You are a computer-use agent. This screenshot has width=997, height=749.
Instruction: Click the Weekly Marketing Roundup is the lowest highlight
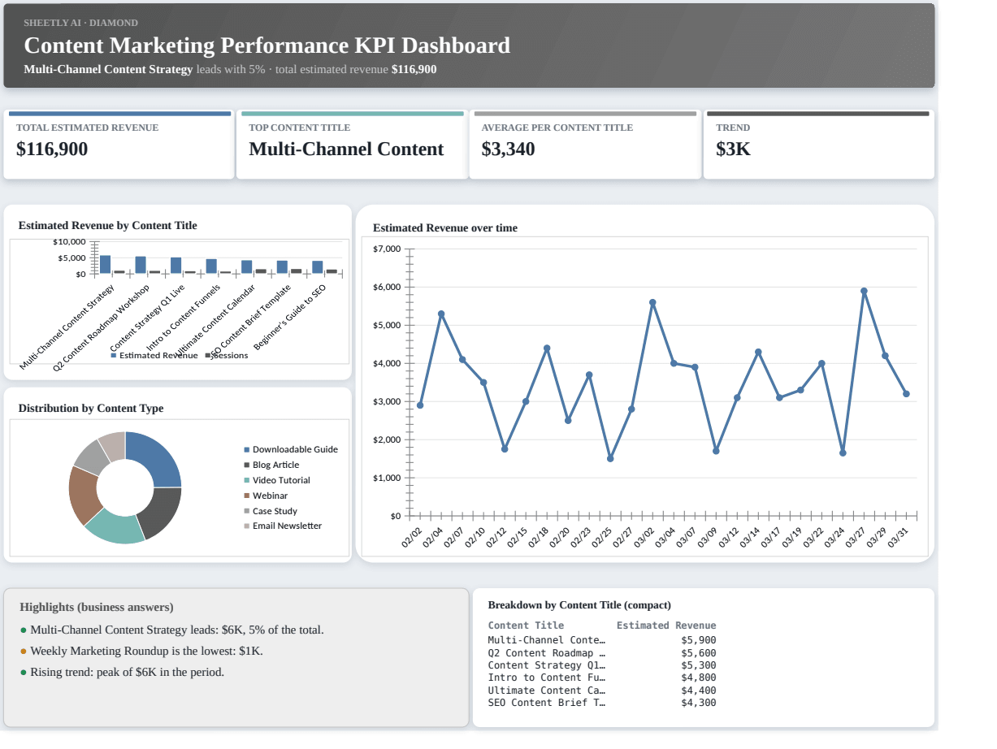[141, 652]
